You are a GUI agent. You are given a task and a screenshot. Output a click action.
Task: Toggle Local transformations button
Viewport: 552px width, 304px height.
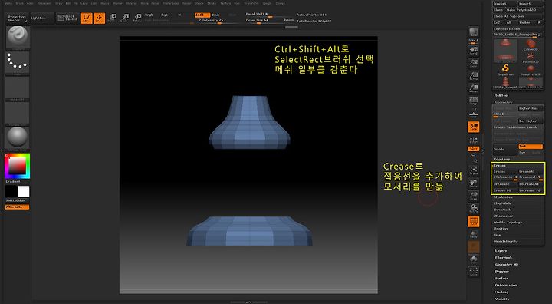click(474, 127)
